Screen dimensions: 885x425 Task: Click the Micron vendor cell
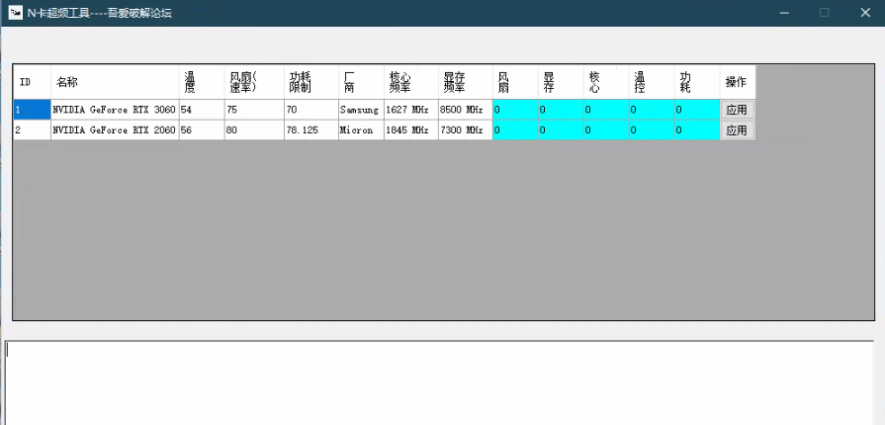(361, 130)
